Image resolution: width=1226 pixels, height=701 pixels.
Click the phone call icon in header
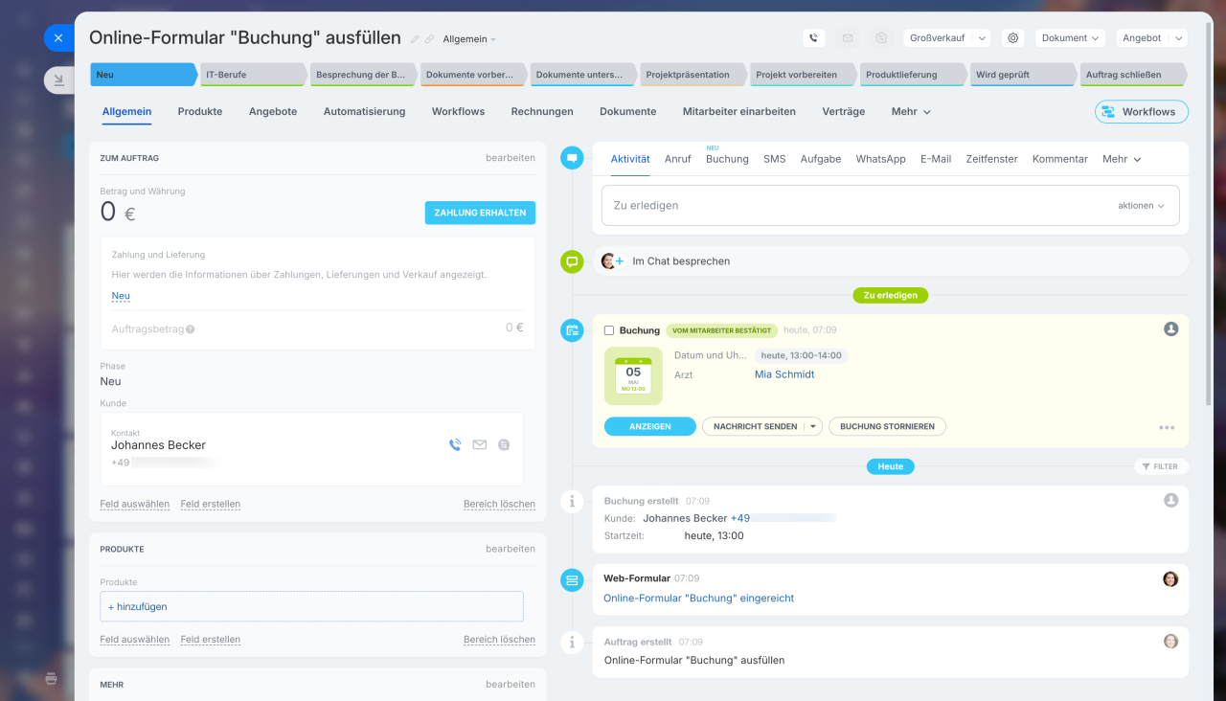[814, 38]
